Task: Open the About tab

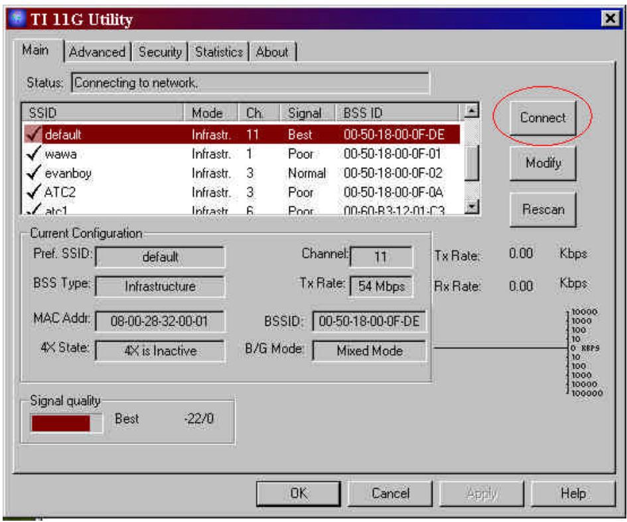Action: (272, 52)
